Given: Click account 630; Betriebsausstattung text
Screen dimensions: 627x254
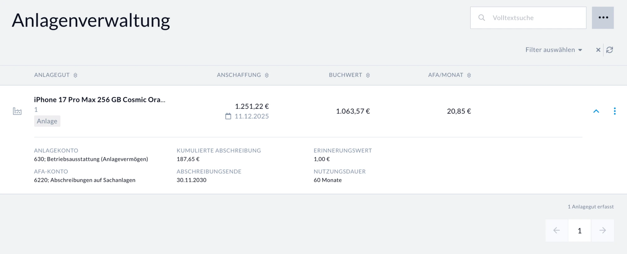Looking at the screenshot, I should [91, 159].
